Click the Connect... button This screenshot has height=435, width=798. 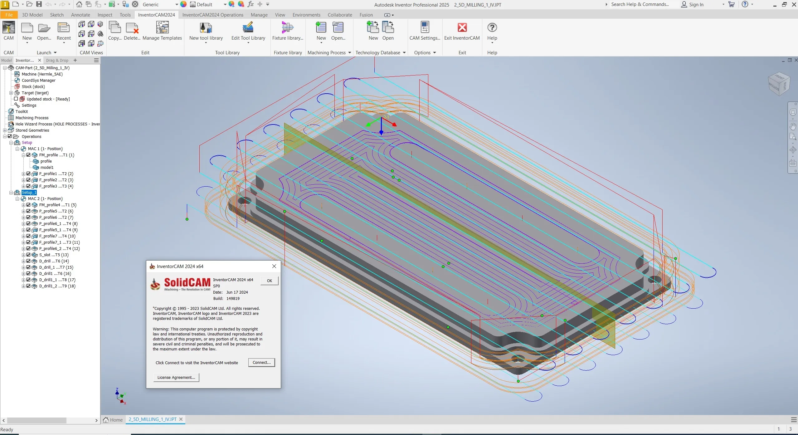(261, 362)
